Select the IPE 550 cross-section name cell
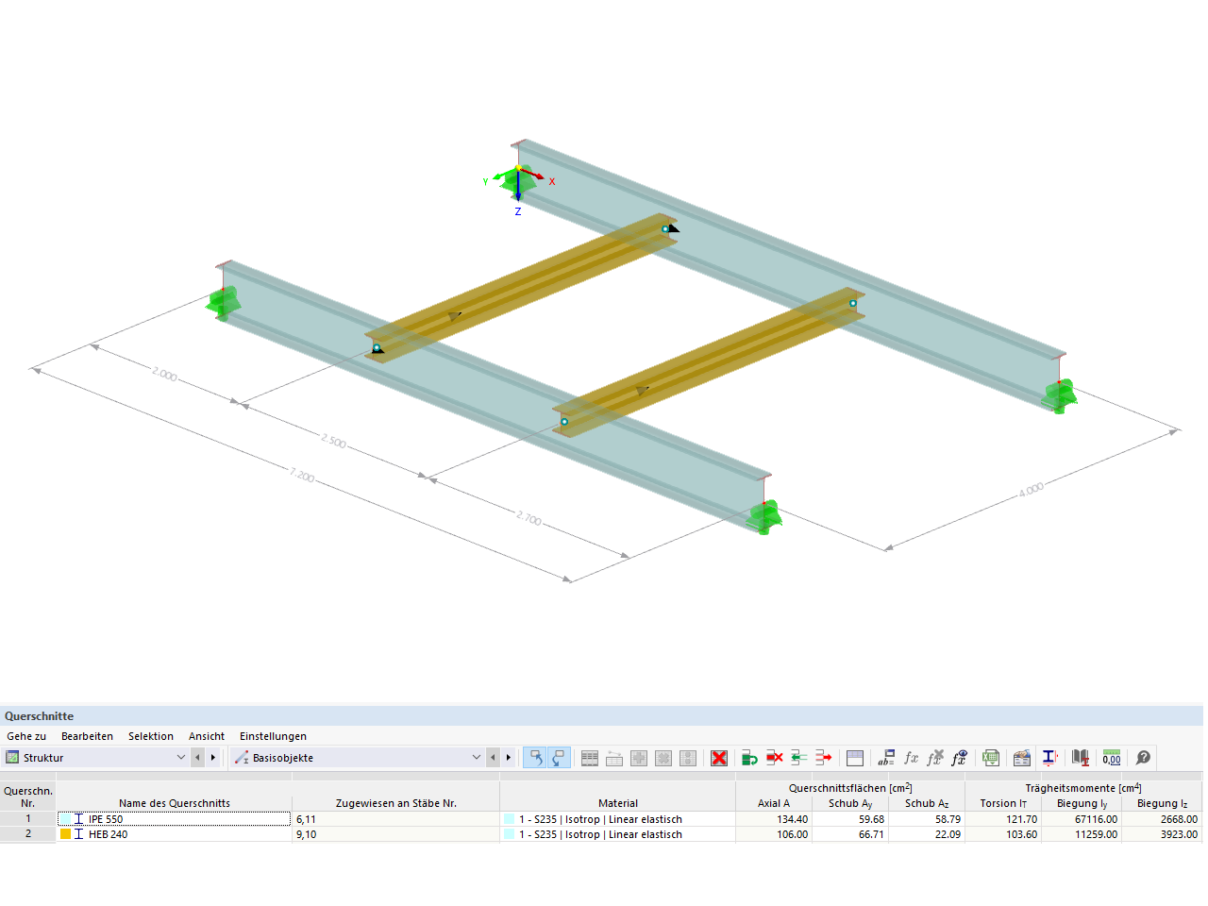The width and height of the screenshot is (1208, 906). [x=175, y=819]
